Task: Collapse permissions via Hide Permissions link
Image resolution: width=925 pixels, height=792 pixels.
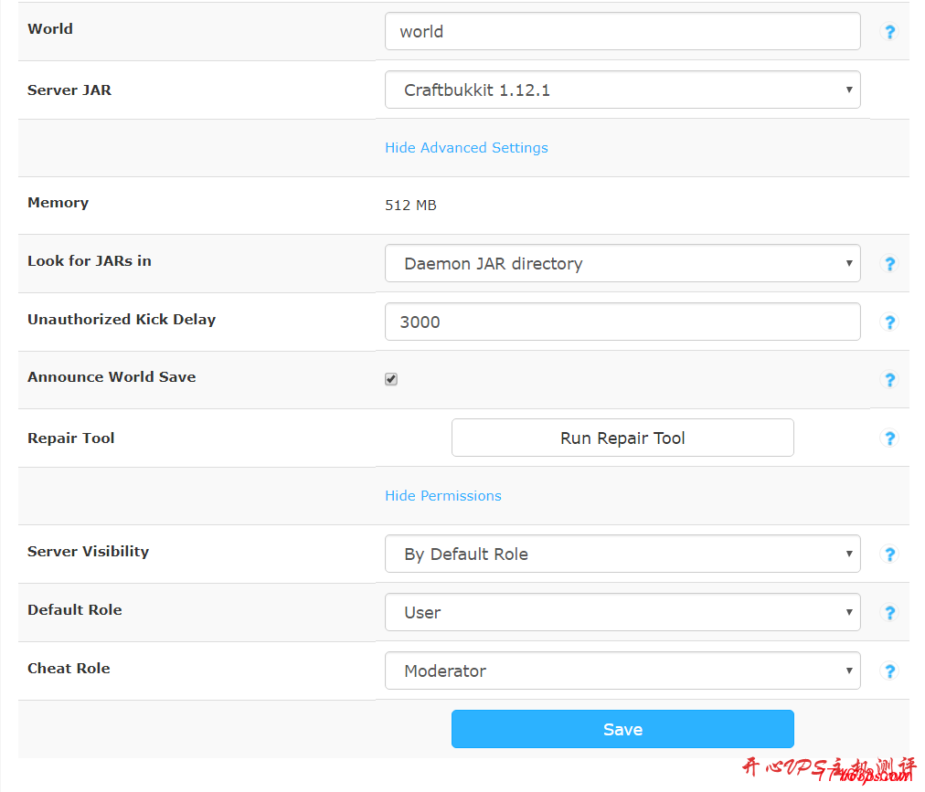Action: pos(442,496)
